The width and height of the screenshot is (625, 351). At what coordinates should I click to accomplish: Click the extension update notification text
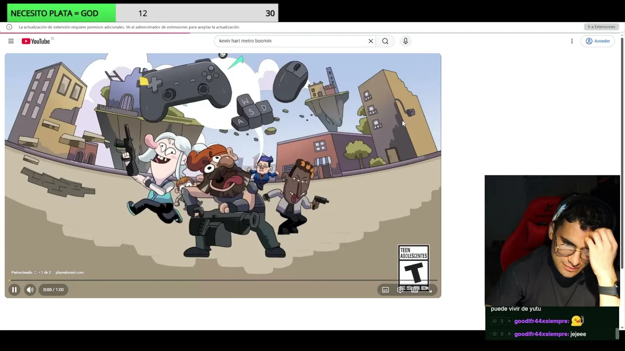click(x=129, y=27)
